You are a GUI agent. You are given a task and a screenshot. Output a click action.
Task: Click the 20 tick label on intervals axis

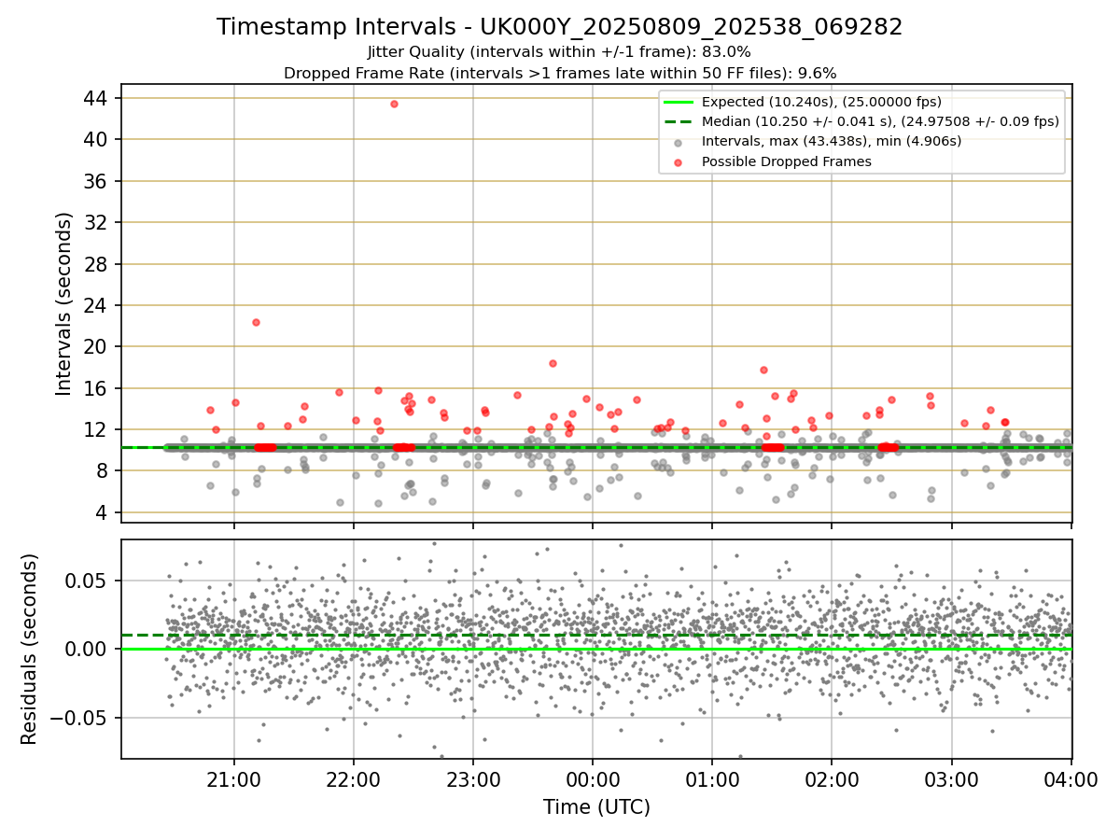(95, 346)
